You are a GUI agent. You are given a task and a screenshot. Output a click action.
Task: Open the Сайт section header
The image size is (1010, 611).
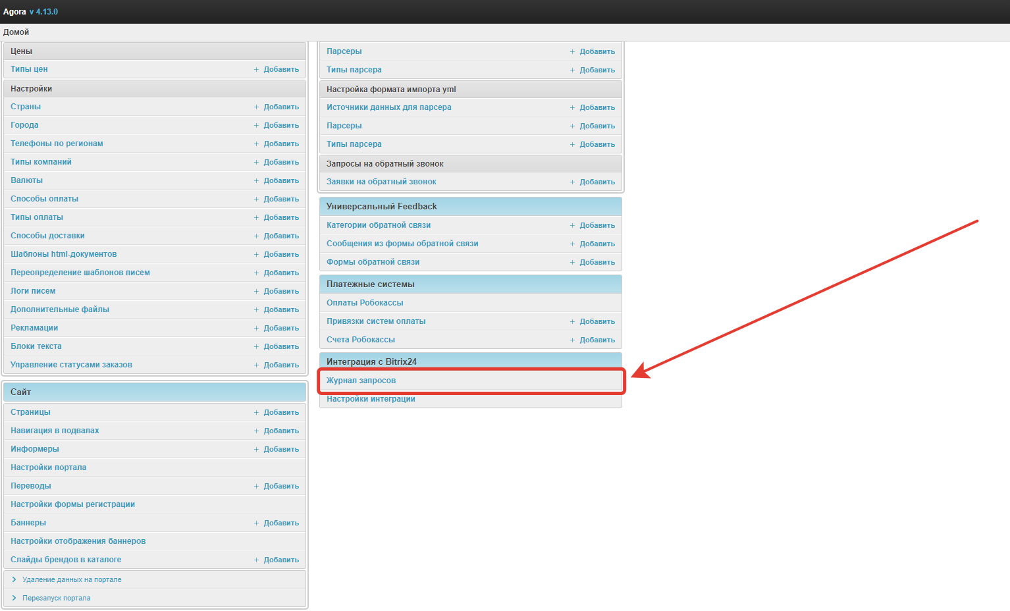(x=21, y=392)
